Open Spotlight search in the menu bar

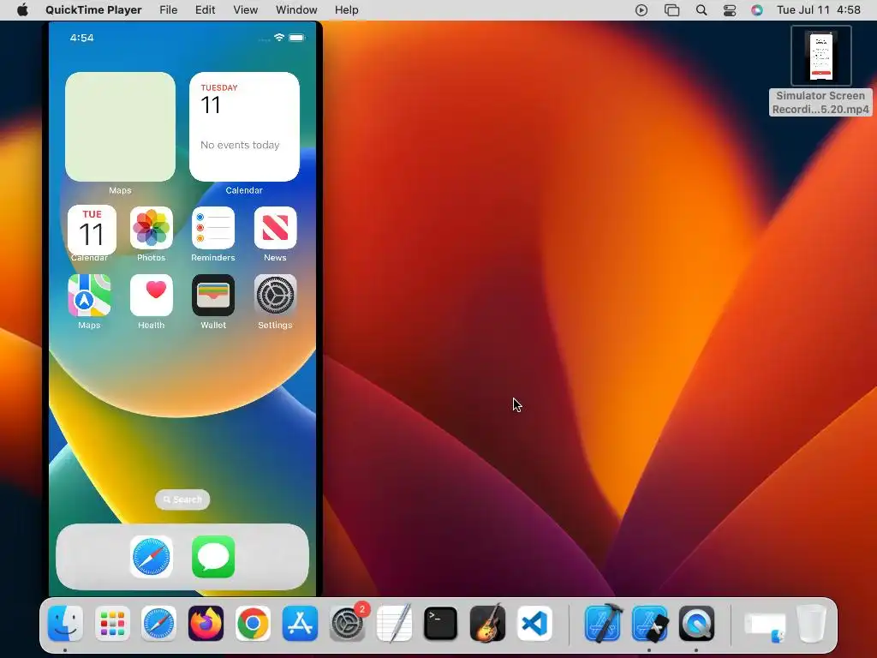coord(701,10)
